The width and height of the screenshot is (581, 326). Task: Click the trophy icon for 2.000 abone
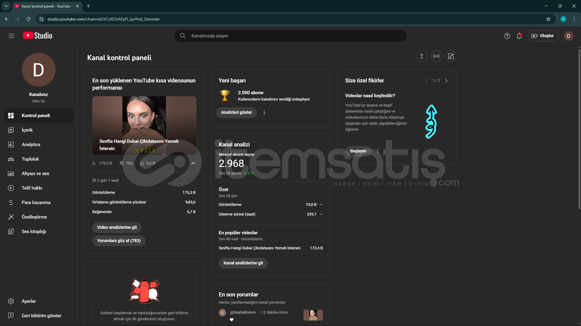(225, 95)
